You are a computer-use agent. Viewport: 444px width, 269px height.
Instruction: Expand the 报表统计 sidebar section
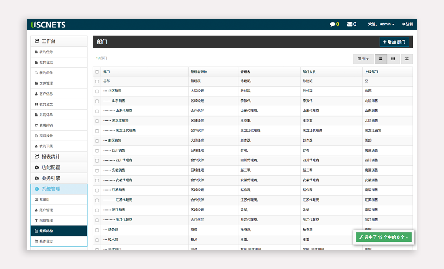tap(51, 157)
